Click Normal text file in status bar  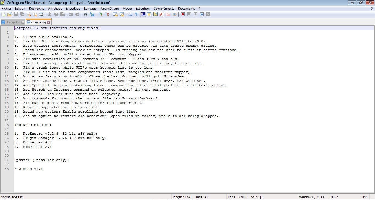pyautogui.click(x=12, y=197)
